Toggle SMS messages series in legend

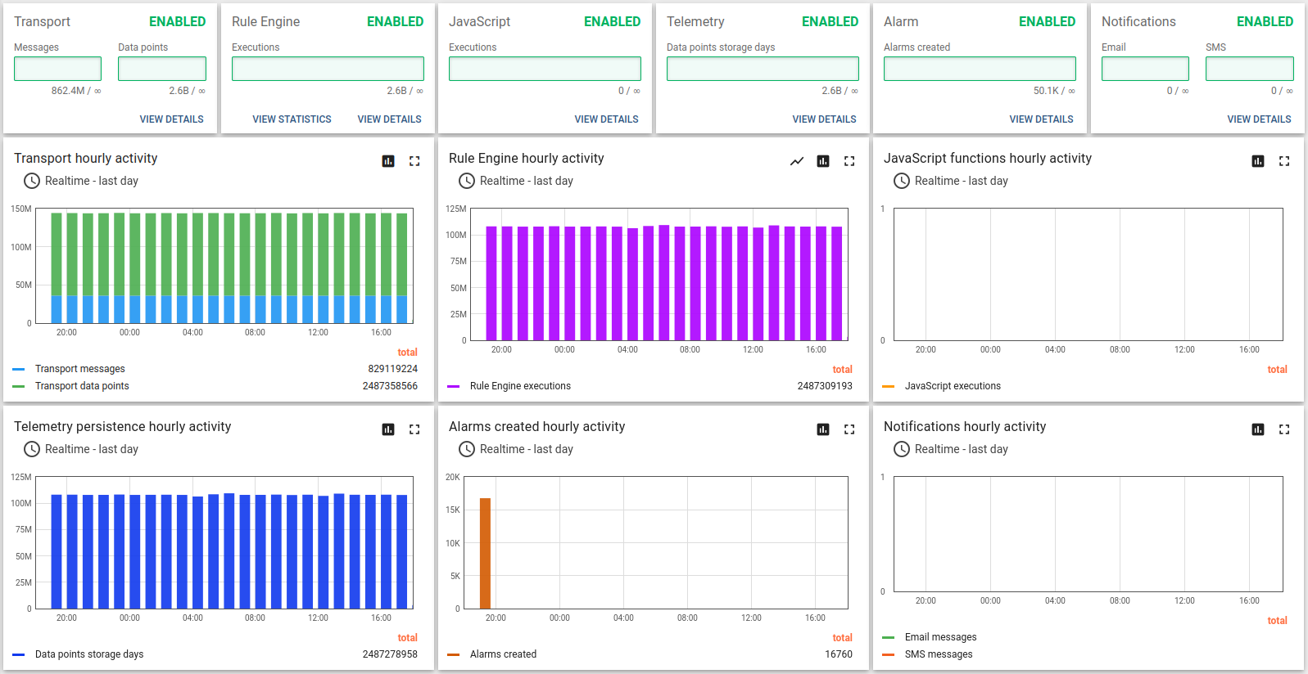coord(938,654)
